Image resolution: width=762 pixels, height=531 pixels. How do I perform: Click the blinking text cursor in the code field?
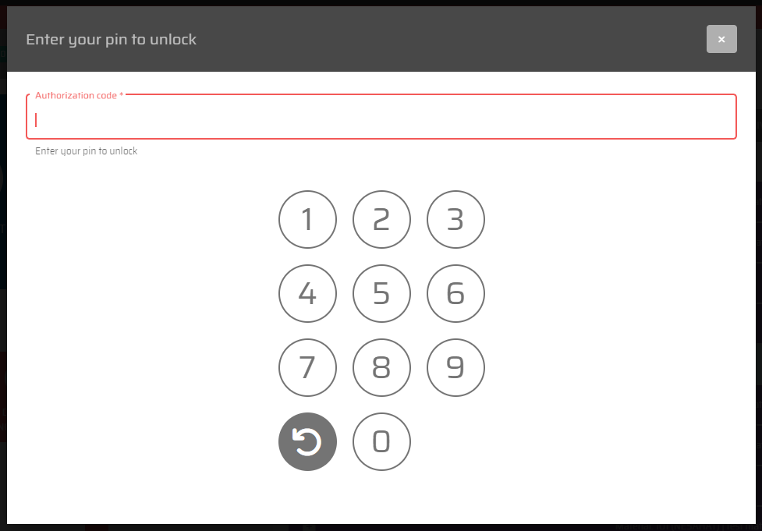[x=36, y=119]
